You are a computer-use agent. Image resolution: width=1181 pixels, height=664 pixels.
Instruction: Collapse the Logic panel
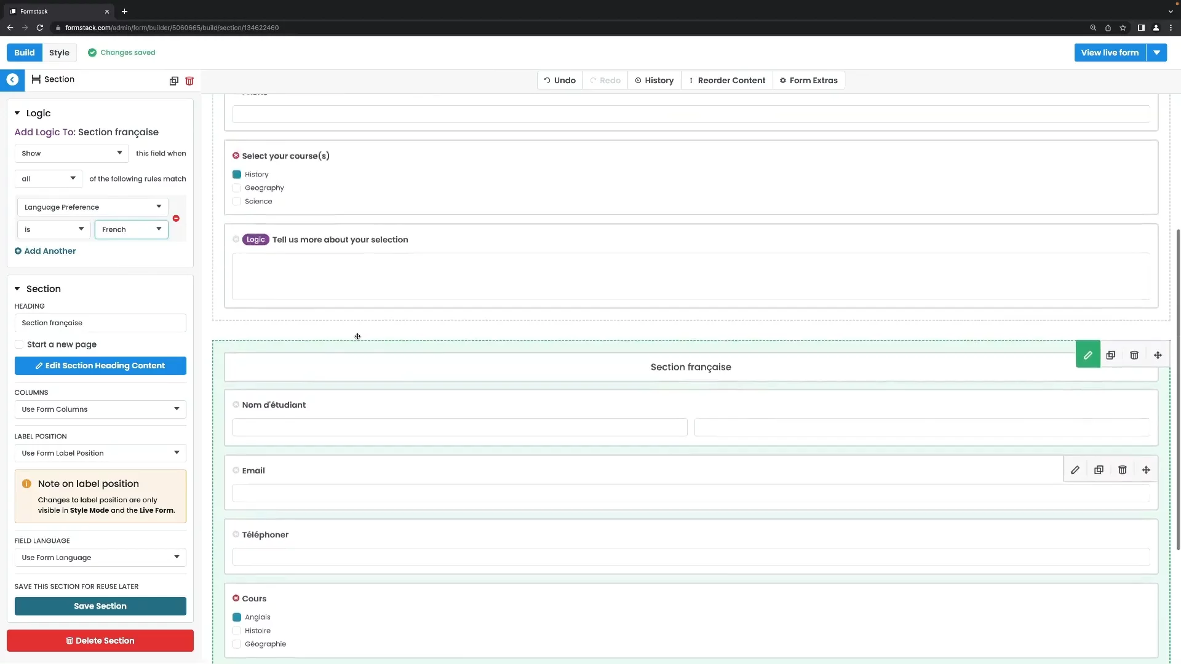tap(17, 113)
